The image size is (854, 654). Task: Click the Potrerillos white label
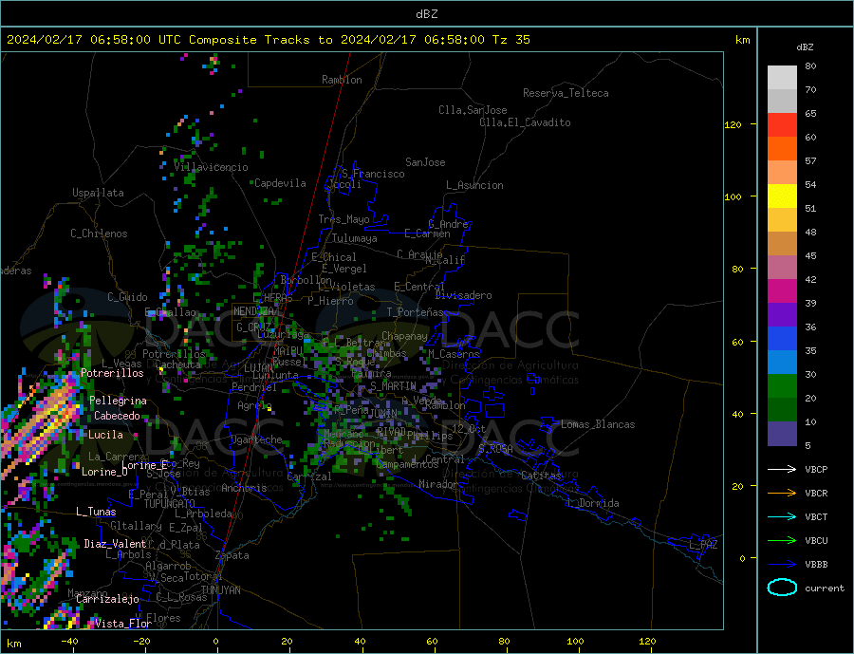tap(112, 373)
